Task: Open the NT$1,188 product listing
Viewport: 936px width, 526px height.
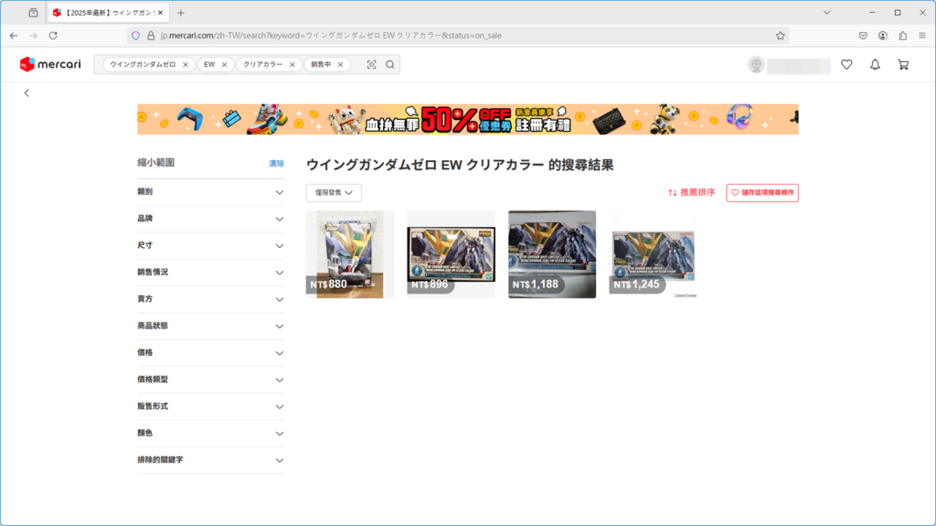Action: click(552, 254)
